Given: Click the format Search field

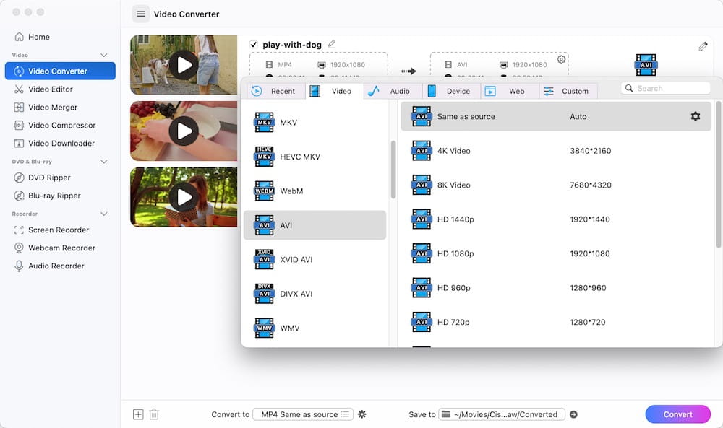Looking at the screenshot, I should point(665,88).
